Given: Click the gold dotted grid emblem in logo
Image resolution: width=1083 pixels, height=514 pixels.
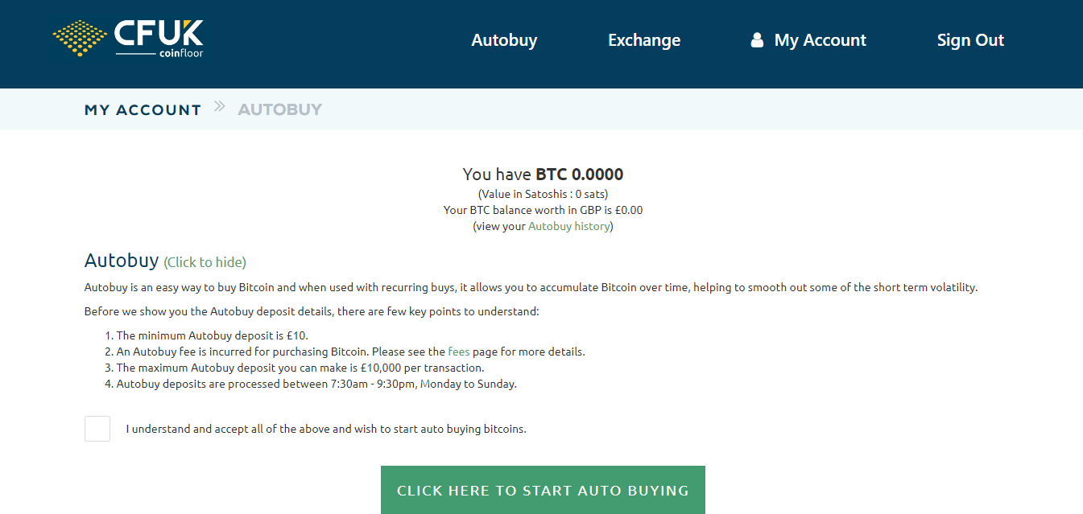Looking at the screenshot, I should (80, 38).
